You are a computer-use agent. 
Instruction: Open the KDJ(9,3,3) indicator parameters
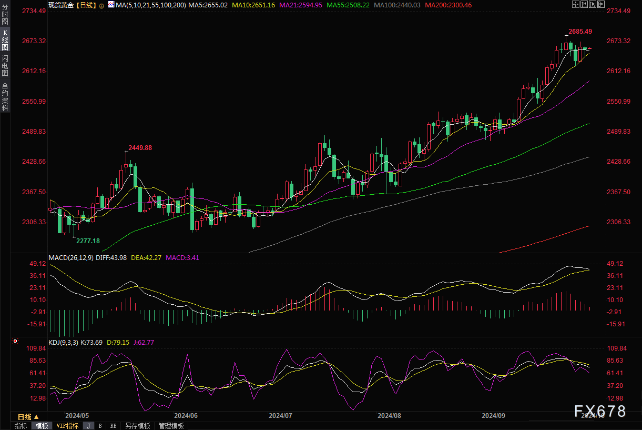tap(64, 342)
